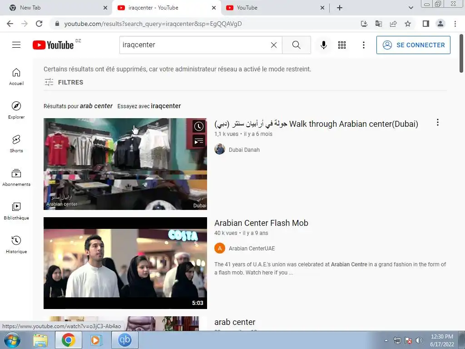Image resolution: width=465 pixels, height=349 pixels.
Task: Go back with the browser back arrow
Action: tap(10, 24)
